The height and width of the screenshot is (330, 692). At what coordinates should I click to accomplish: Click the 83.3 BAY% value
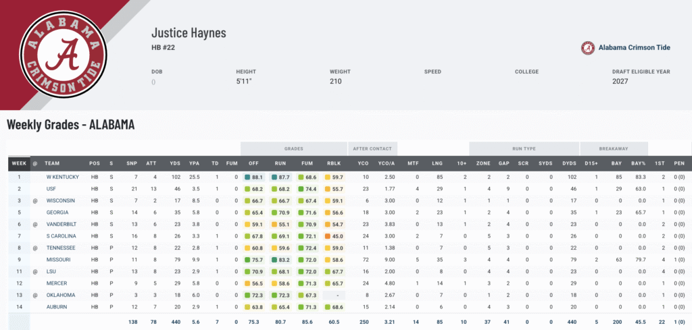pyautogui.click(x=641, y=177)
